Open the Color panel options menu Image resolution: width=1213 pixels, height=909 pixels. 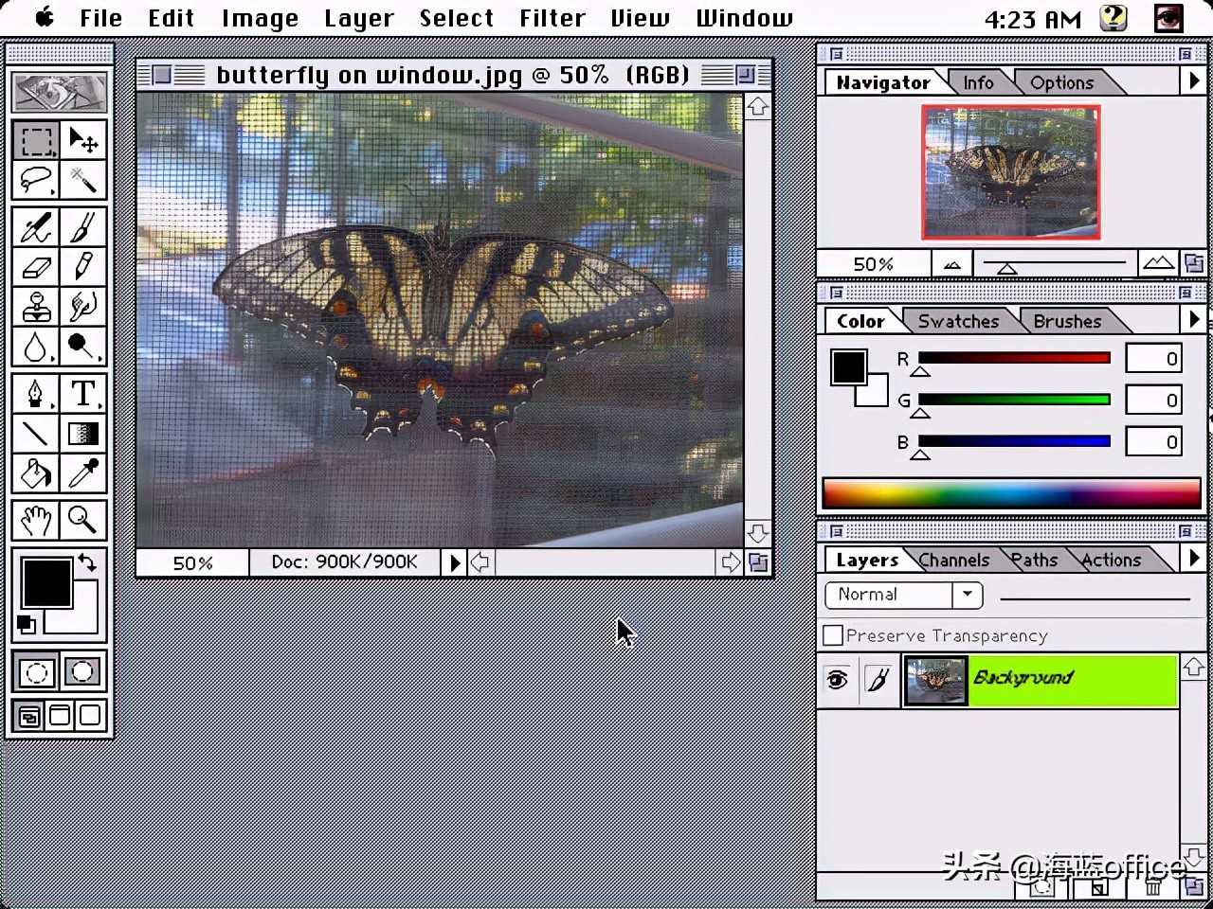1194,320
